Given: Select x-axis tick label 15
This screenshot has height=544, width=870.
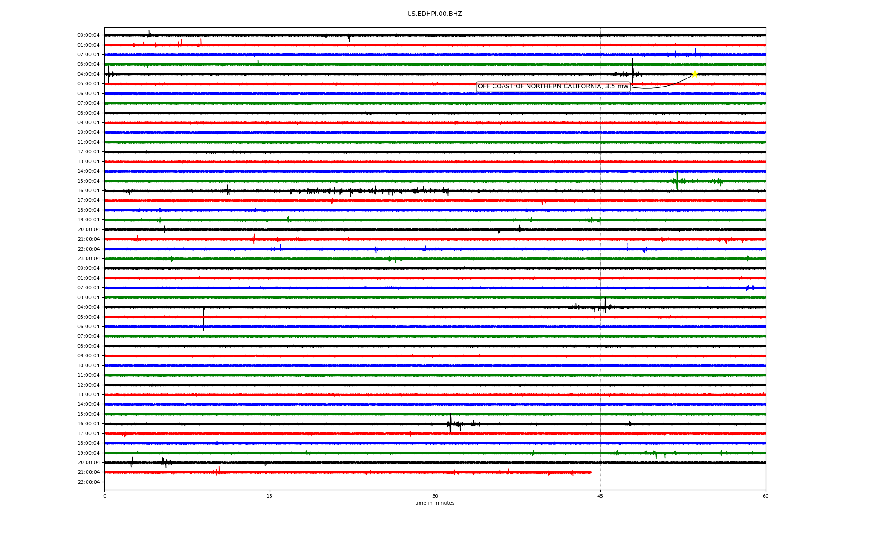Looking at the screenshot, I should tap(270, 496).
